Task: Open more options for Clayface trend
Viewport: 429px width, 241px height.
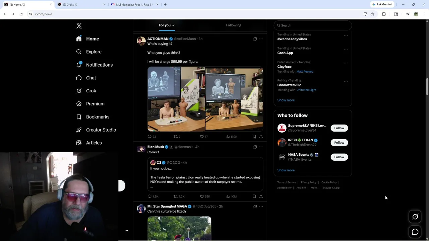Action: pos(346,63)
